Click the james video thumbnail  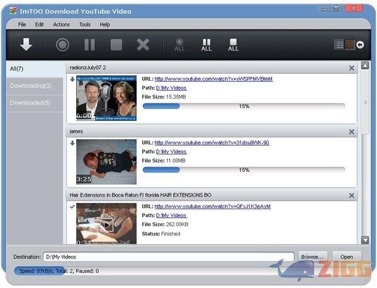point(106,162)
